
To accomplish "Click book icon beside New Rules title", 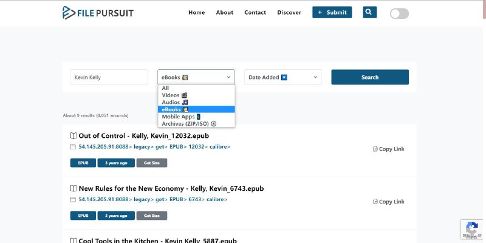I will [74, 189].
